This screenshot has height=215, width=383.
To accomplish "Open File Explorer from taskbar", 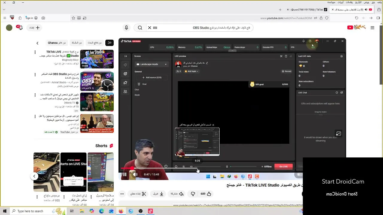I will 82,211.
